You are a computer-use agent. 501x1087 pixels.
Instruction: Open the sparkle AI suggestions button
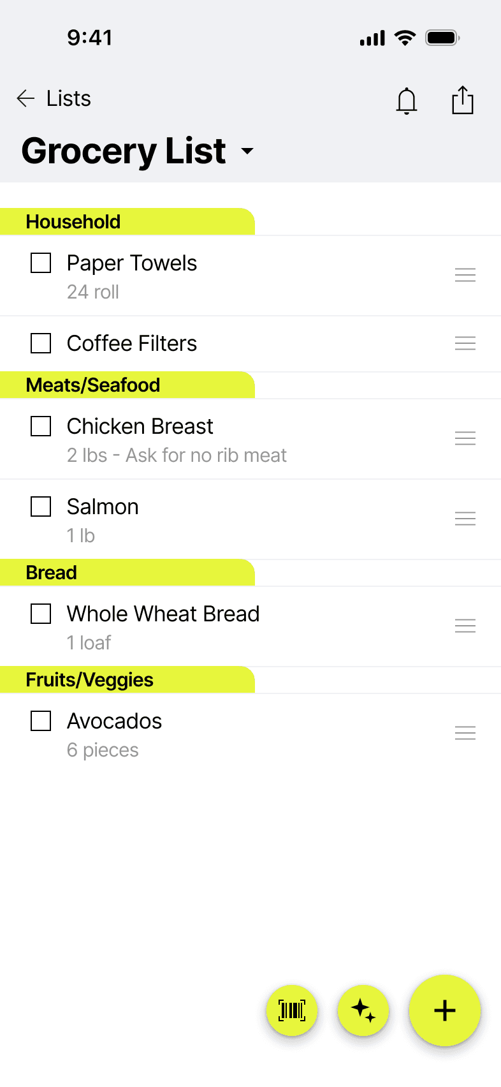tap(363, 1010)
